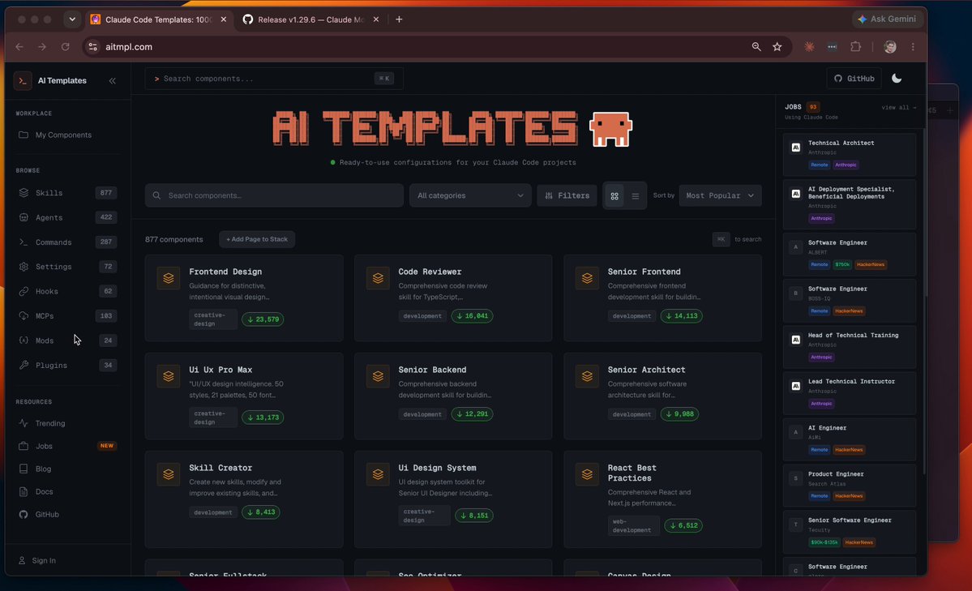Click the Blog sidebar icon
Image resolution: width=972 pixels, height=591 pixels.
(24, 469)
